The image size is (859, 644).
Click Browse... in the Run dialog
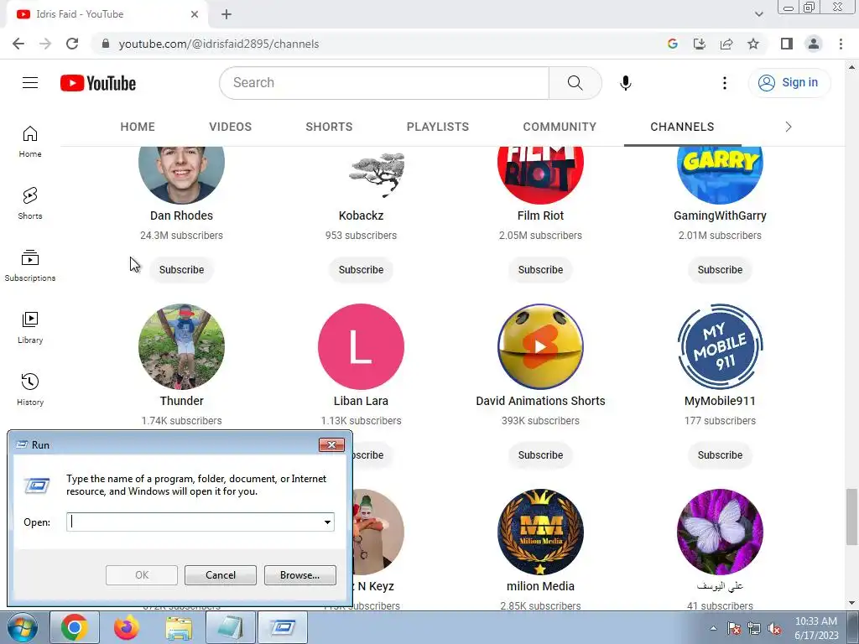pos(299,575)
